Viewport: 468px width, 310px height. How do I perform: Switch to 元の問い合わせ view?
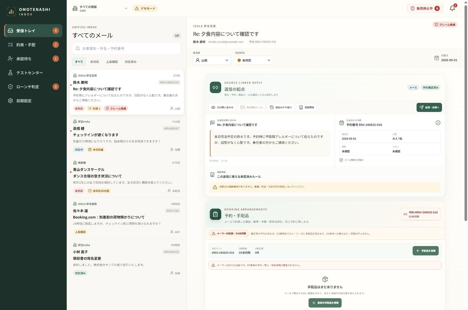tap(222, 107)
